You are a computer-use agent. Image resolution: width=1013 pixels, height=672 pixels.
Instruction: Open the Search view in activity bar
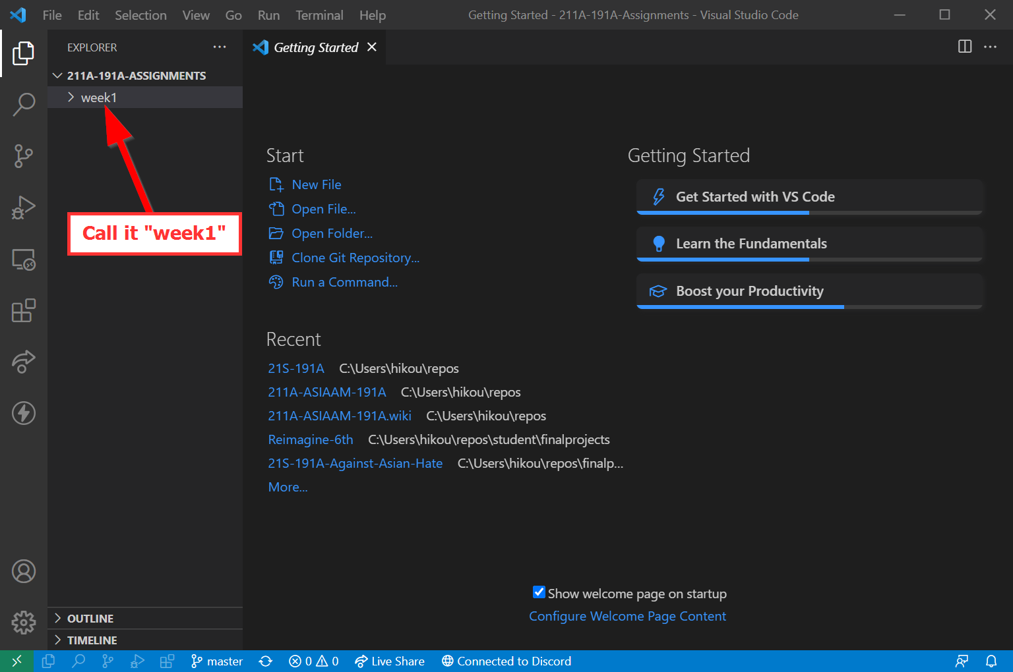click(x=24, y=104)
